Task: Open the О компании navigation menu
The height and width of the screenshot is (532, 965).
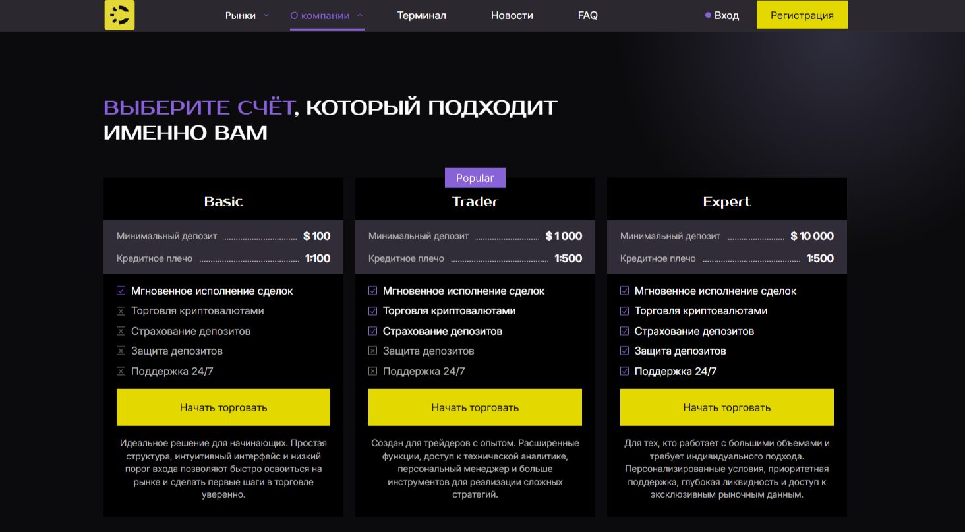Action: point(320,15)
